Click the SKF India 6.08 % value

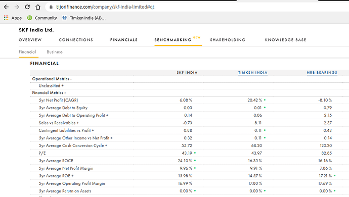pos(186,101)
